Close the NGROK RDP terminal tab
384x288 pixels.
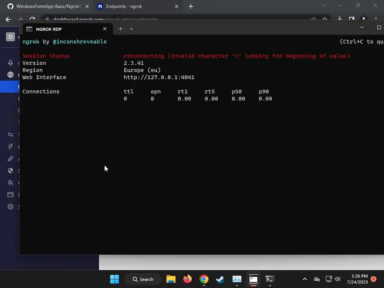coord(105,29)
